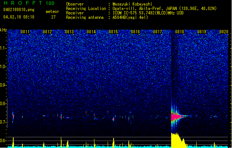This screenshot has height=148, width=232.
Task: Click the date stamp 04.02.18 08:10
Action: (x=19, y=17)
